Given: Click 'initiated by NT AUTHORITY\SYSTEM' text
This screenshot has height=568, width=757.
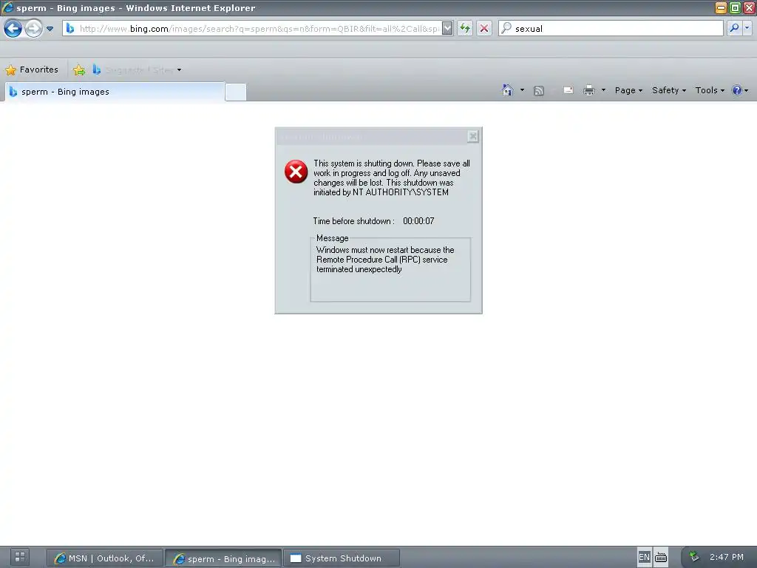Looking at the screenshot, I should pos(381,192).
